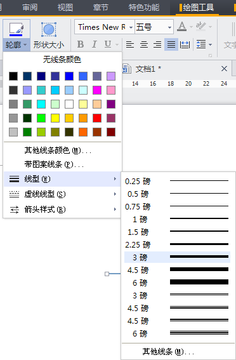Click the 线型 line weight icon
This screenshot has height=360, width=236.
[14, 179]
